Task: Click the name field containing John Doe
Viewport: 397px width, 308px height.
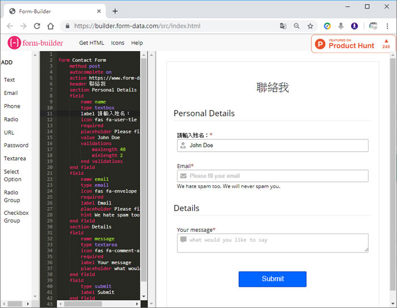Action: (x=272, y=145)
